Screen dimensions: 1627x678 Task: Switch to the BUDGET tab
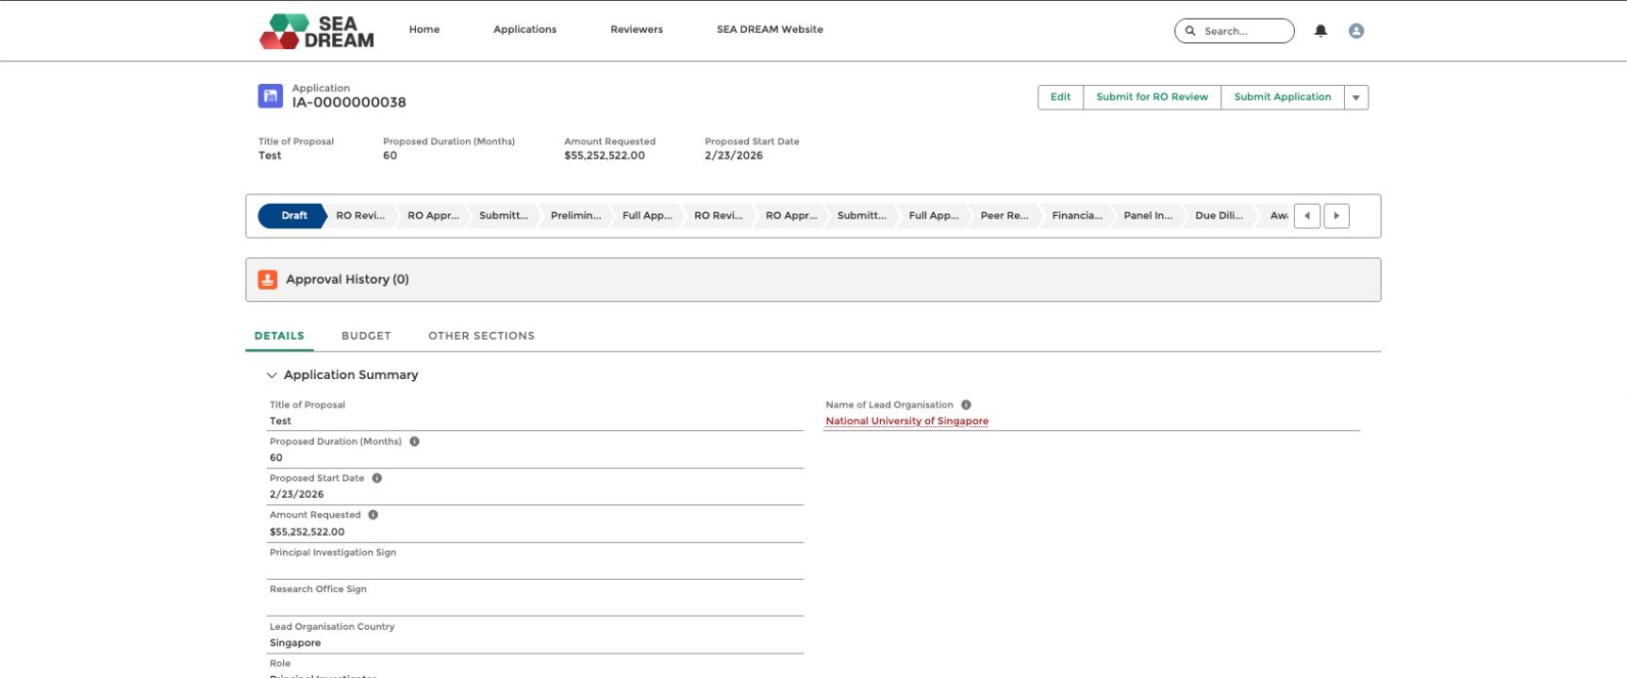[366, 336]
